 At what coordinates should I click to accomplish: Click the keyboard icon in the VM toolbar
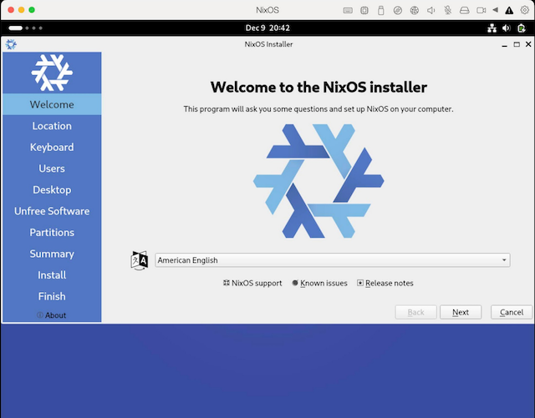(348, 11)
